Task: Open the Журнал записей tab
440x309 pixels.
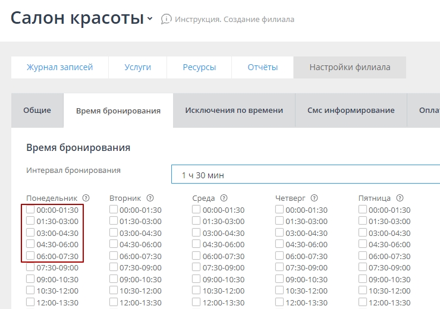Action: (59, 67)
